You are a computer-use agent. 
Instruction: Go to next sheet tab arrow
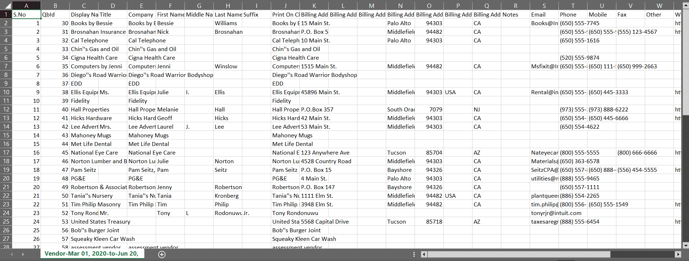click(23, 254)
